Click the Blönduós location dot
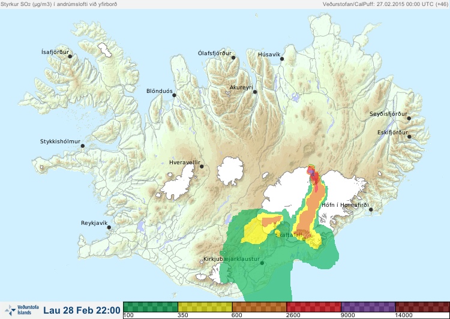The width and height of the screenshot is (450, 319). [x=174, y=95]
